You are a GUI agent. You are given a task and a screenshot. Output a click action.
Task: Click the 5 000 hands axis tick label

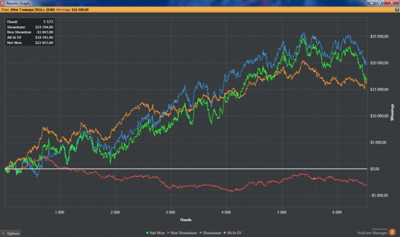(x=282, y=212)
